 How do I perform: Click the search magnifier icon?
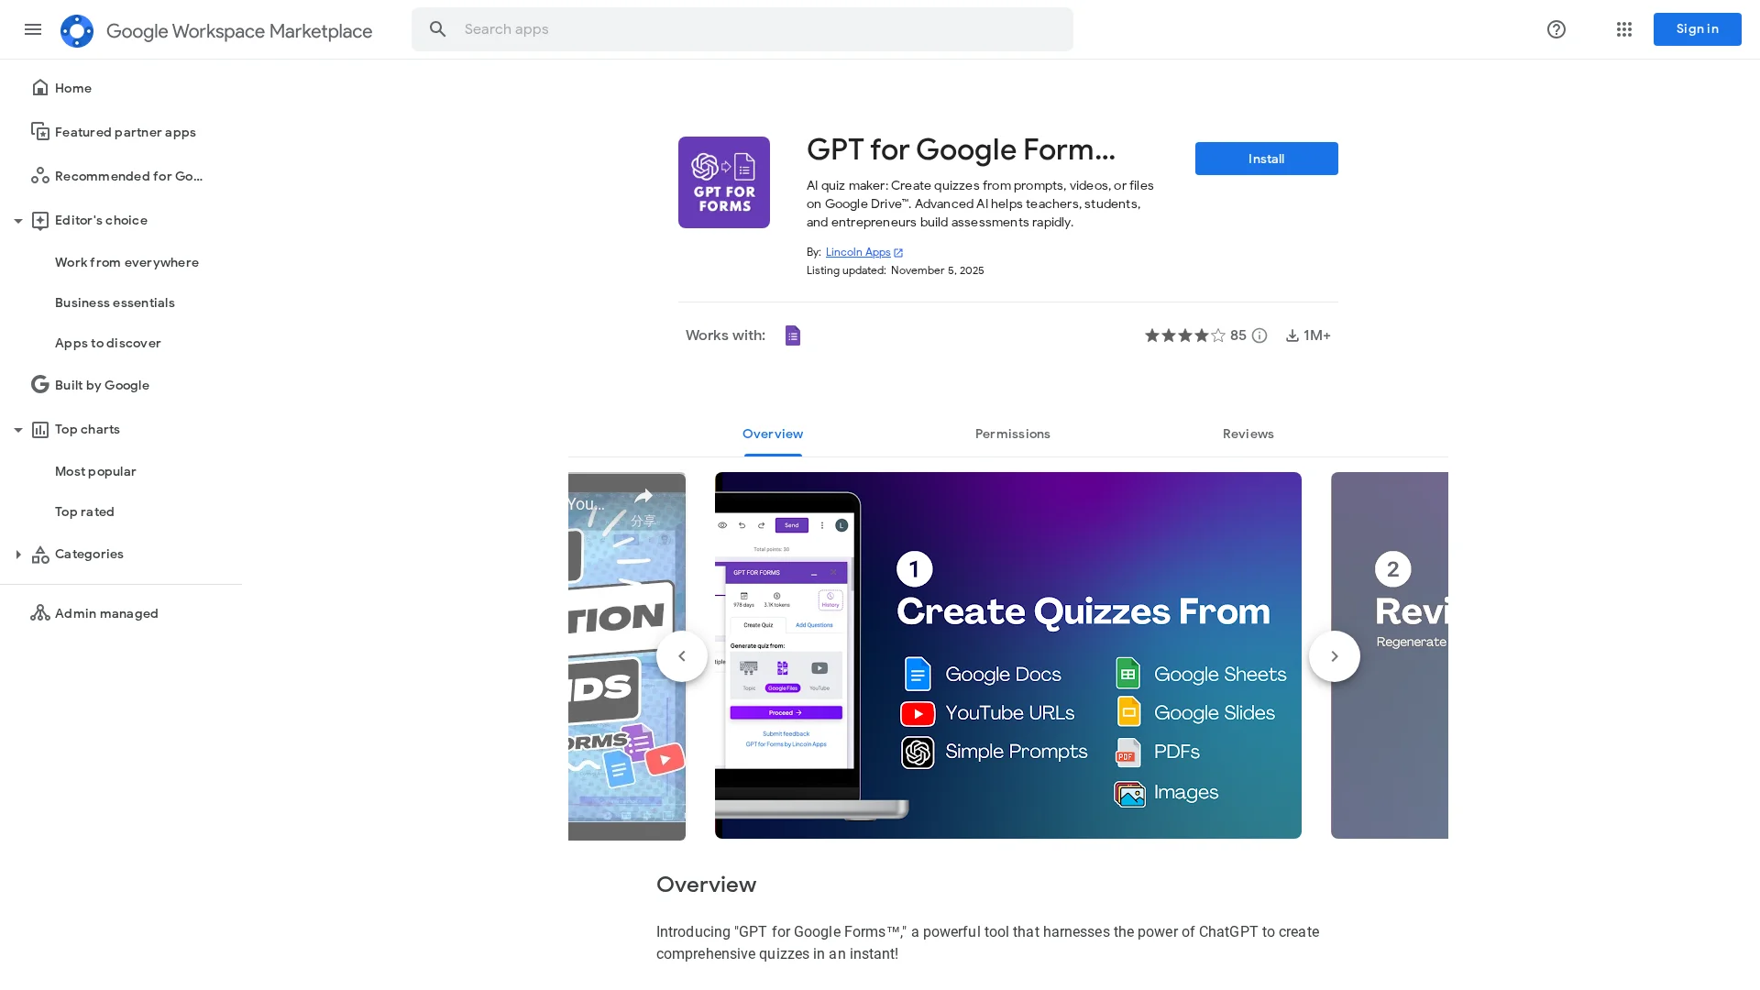click(x=438, y=29)
